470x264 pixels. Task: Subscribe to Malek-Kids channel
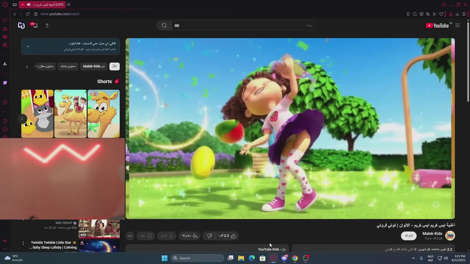409,236
